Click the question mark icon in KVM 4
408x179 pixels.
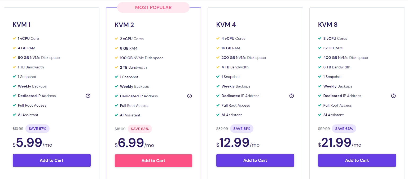tap(292, 96)
